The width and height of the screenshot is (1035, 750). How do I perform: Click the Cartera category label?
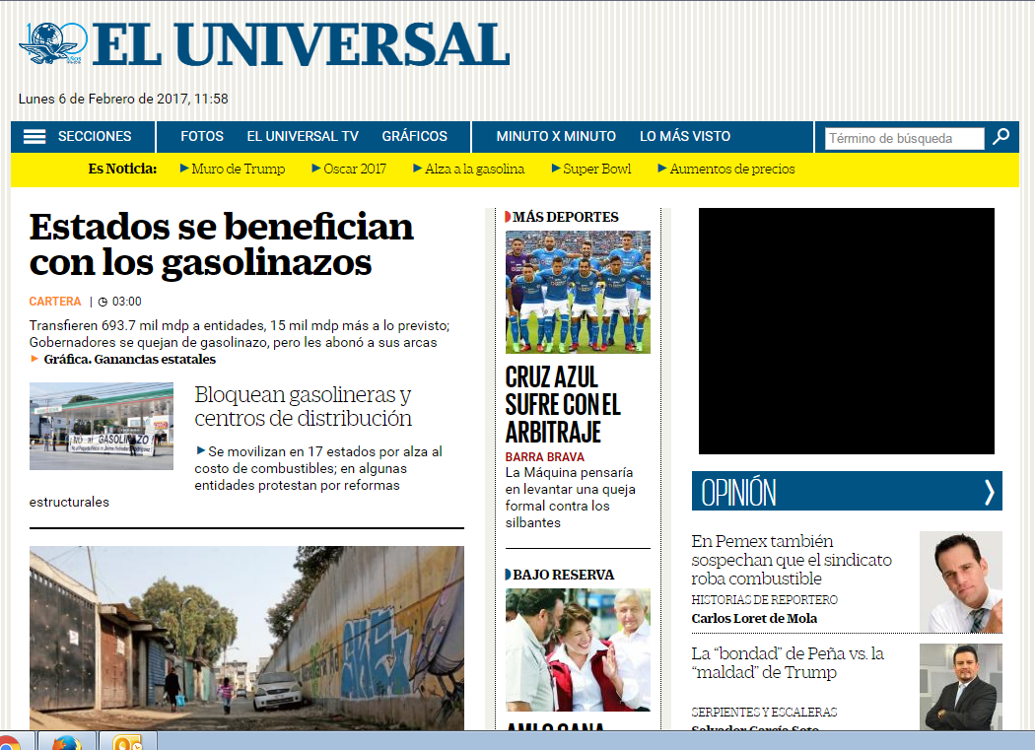coord(55,301)
